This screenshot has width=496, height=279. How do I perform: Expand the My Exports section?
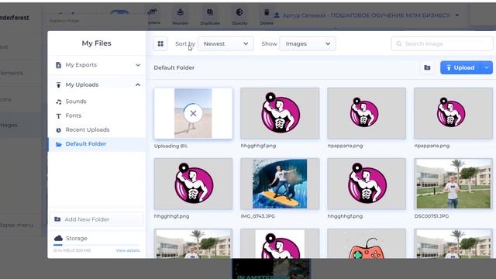coord(96,65)
